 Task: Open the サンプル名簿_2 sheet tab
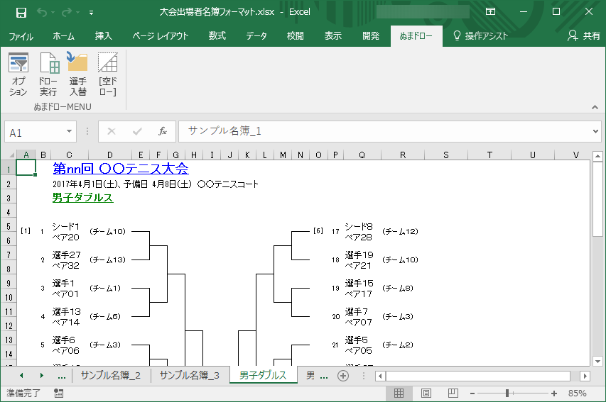(x=111, y=375)
